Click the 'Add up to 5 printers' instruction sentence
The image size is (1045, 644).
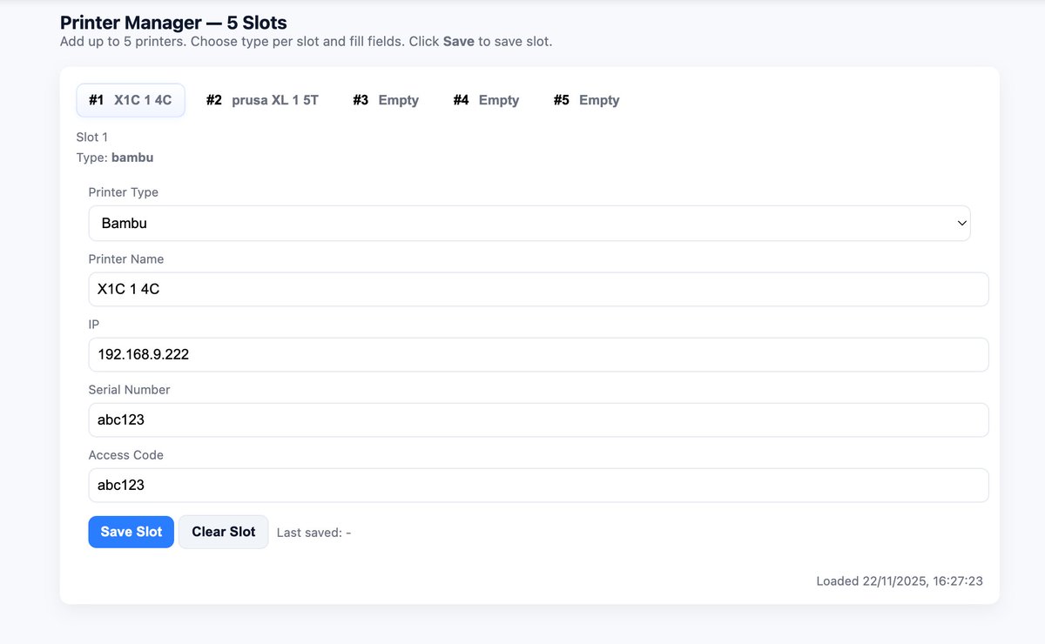(x=307, y=41)
